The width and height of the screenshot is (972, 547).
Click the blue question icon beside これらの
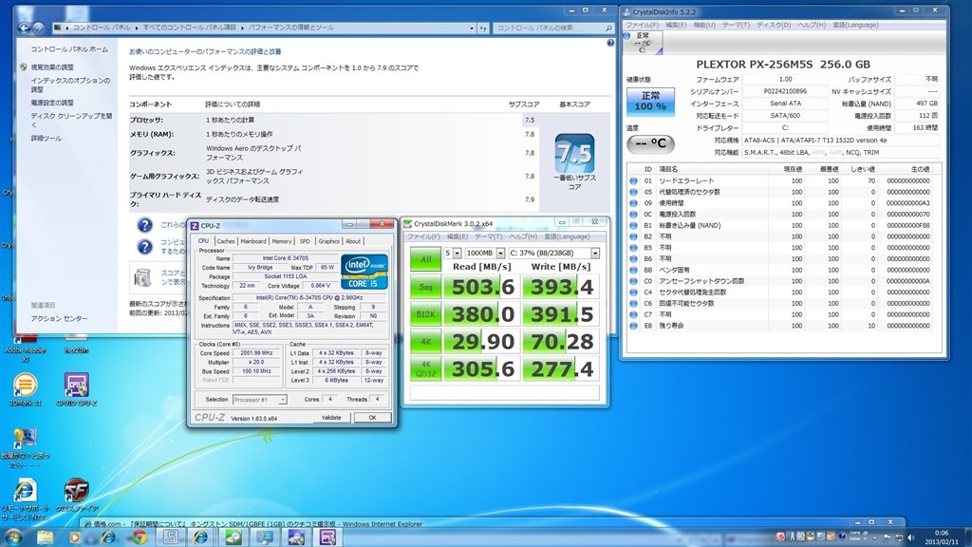pyautogui.click(x=144, y=225)
